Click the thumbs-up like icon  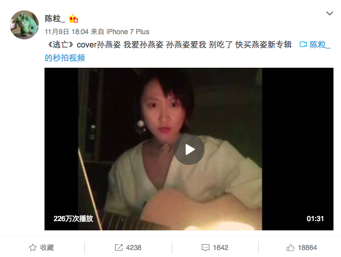click(290, 247)
